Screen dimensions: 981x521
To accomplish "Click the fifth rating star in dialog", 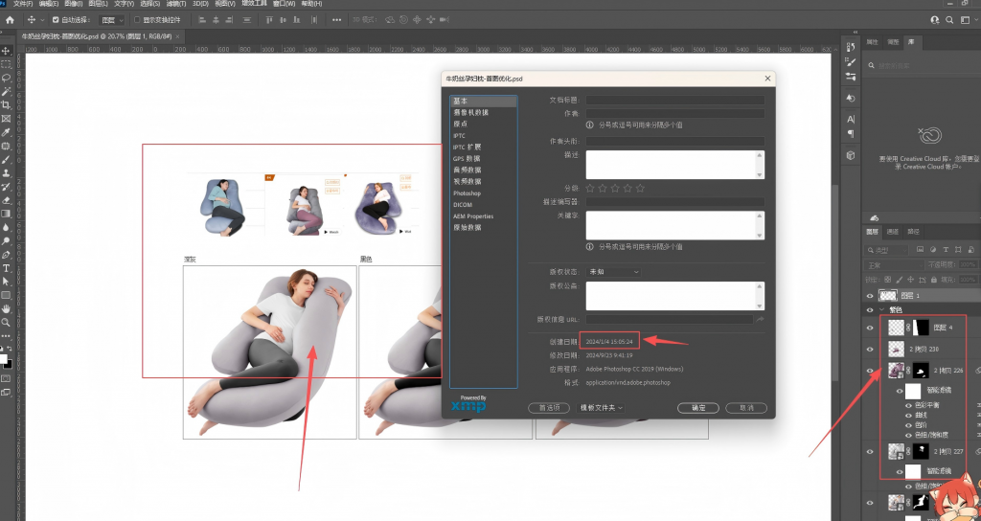I will tap(640, 188).
